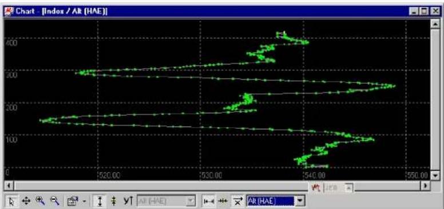This screenshot has height=209, width=444.
Task: Open the Alt (HAE) X-axis dropdown arrow
Action: tap(299, 202)
